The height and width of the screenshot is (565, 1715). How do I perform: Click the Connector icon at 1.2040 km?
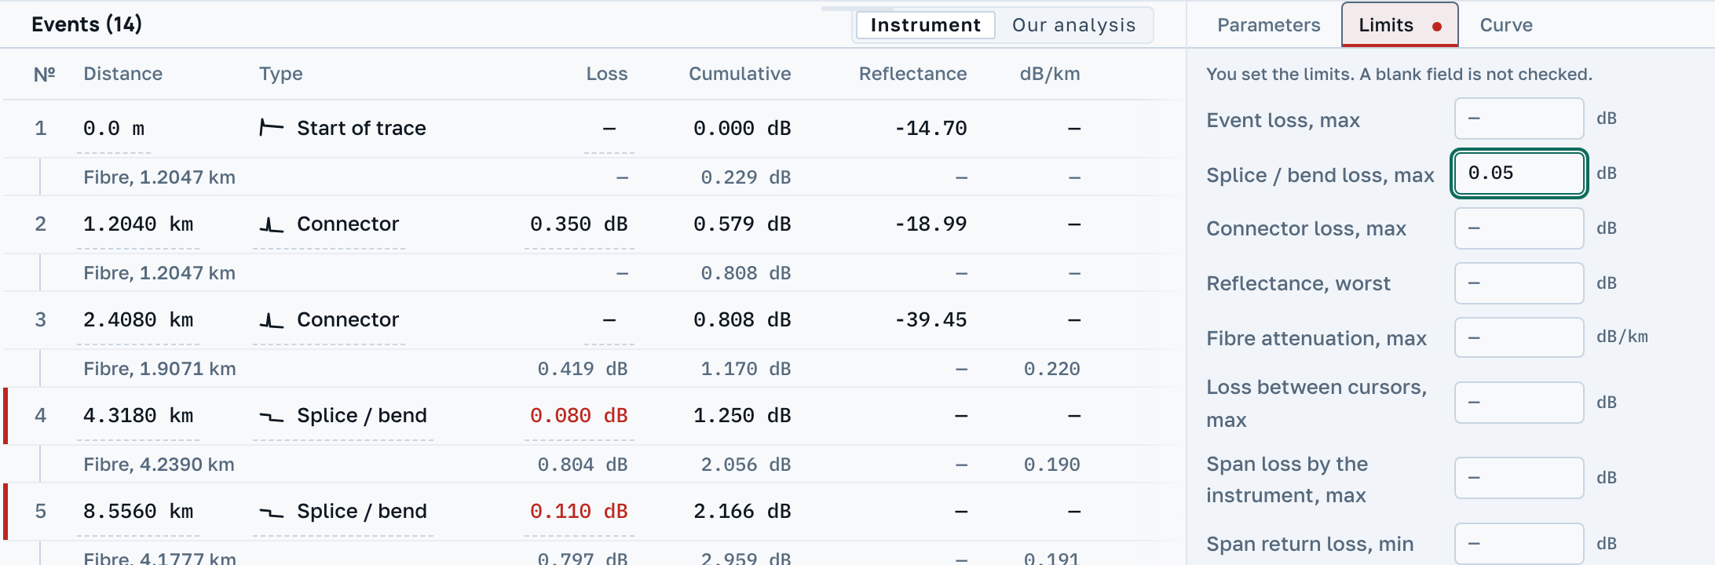pyautogui.click(x=271, y=225)
